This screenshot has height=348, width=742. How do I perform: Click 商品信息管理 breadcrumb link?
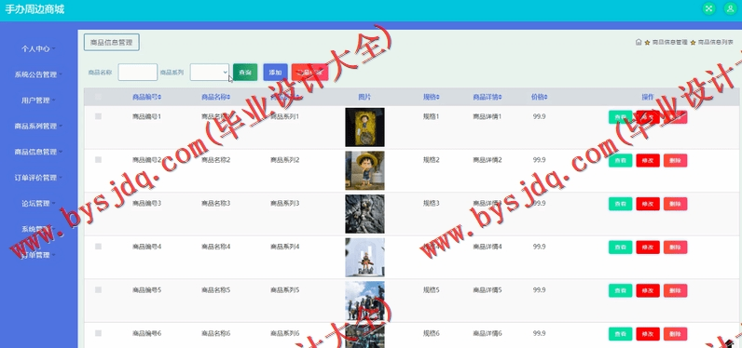(x=669, y=43)
